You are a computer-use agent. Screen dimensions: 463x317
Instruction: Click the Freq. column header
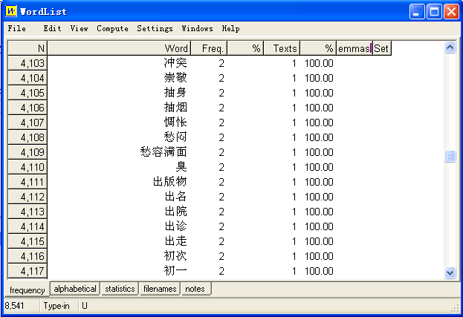click(x=208, y=48)
